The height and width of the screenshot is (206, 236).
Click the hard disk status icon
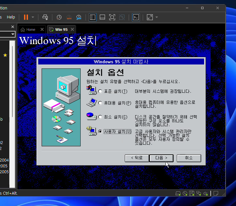[178, 194]
